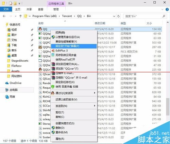Open the 网站资料 folder in the sidebar
The width and height of the screenshot is (170, 144).
(17, 76)
